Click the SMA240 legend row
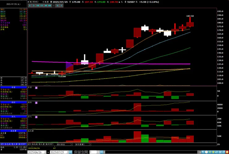229x154 pixels. [x=13, y=21]
